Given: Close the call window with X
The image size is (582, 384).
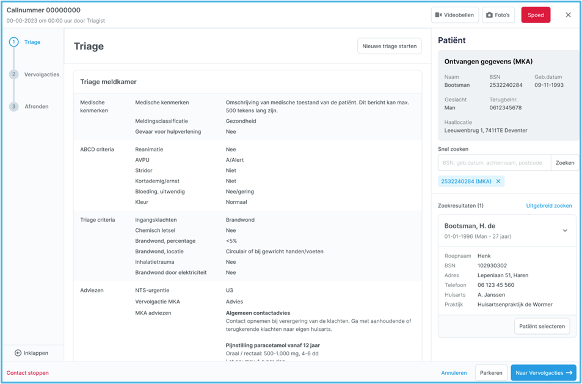Looking at the screenshot, I should (x=568, y=15).
